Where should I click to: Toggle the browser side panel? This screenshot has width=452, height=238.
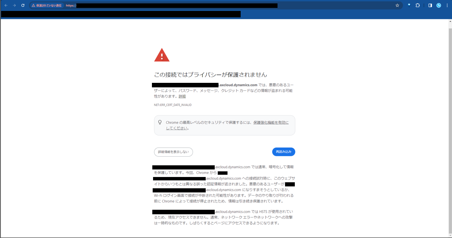430,6
